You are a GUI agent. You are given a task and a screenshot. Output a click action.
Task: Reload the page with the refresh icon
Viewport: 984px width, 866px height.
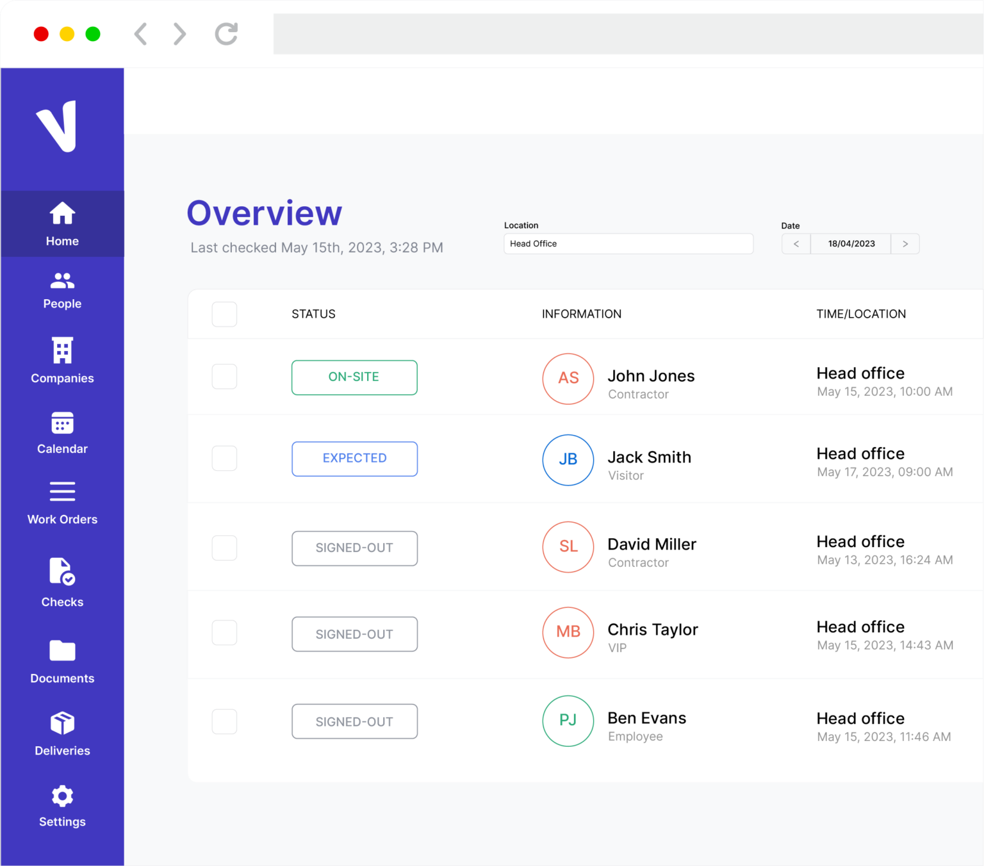tap(225, 34)
